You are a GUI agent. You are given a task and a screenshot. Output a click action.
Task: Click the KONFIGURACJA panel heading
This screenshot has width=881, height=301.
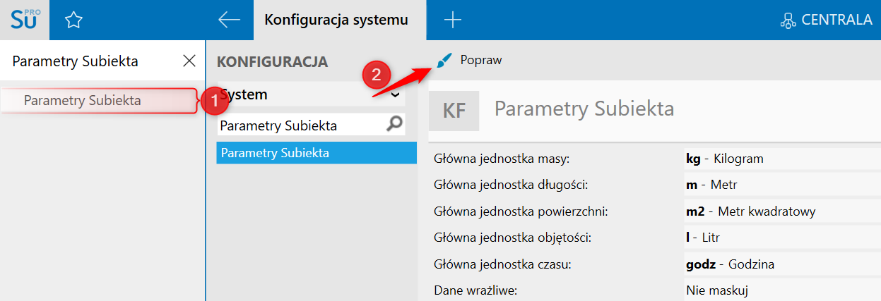click(272, 61)
